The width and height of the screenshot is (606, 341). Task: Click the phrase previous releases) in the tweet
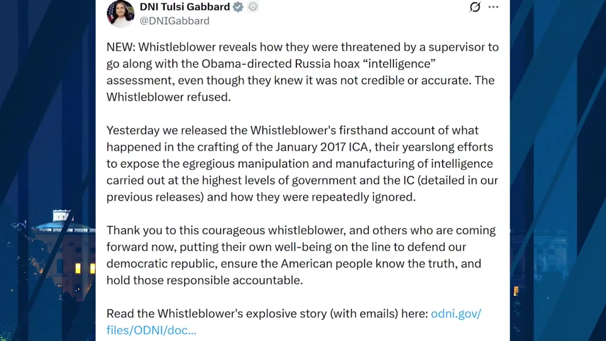155,197
